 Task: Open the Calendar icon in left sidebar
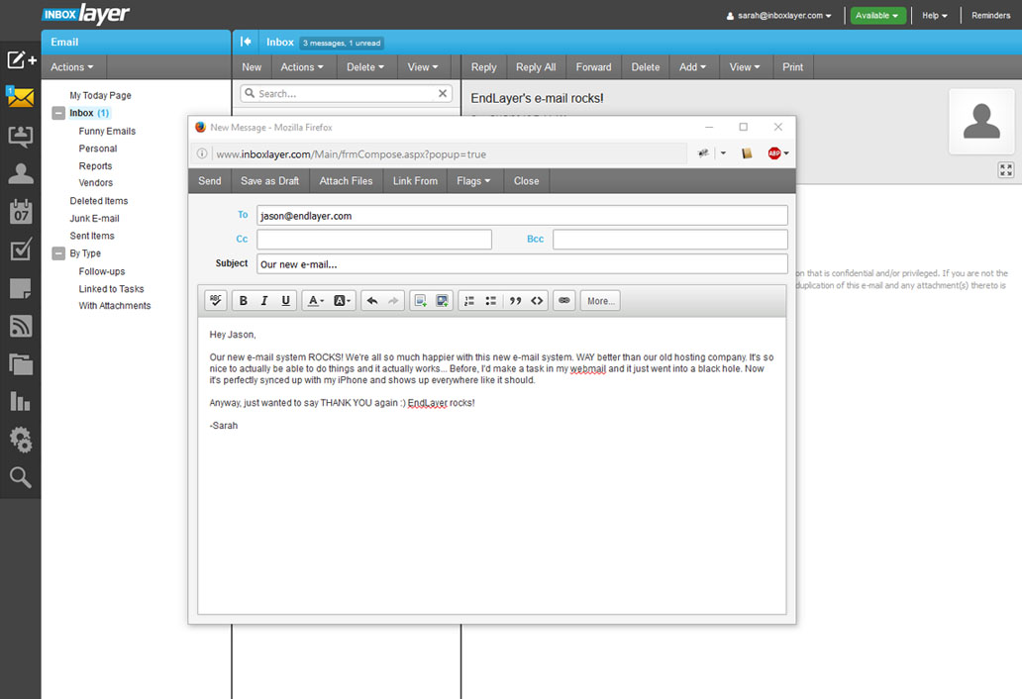[20, 211]
